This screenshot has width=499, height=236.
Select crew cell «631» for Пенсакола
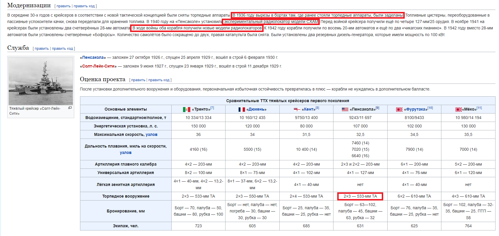360,226
